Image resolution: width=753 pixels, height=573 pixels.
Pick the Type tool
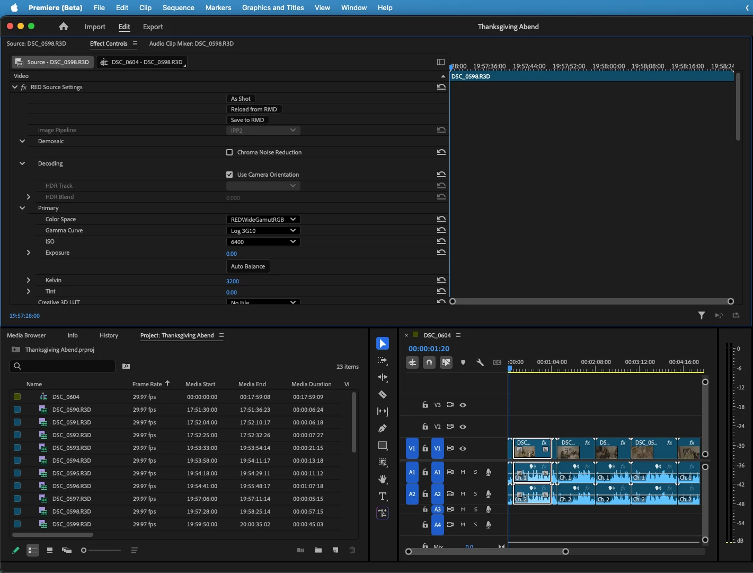(383, 496)
